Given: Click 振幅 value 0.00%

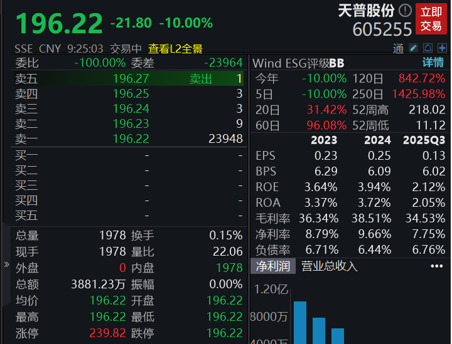Looking at the screenshot, I should click(226, 284).
